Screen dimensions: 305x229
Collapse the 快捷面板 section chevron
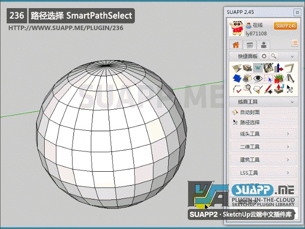(x=292, y=57)
